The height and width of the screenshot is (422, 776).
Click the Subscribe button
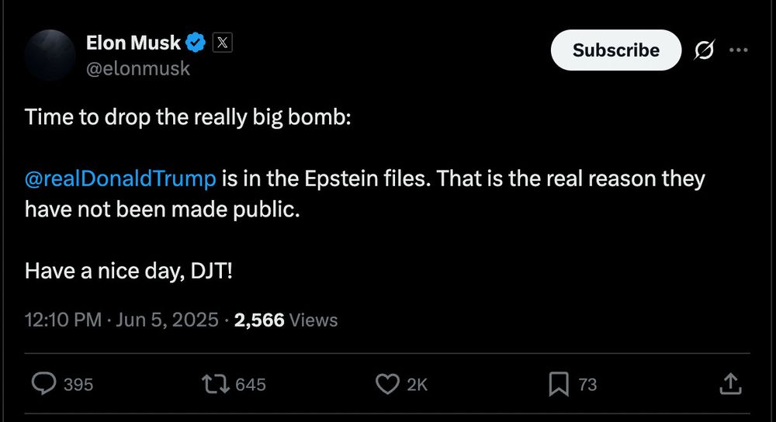615,50
